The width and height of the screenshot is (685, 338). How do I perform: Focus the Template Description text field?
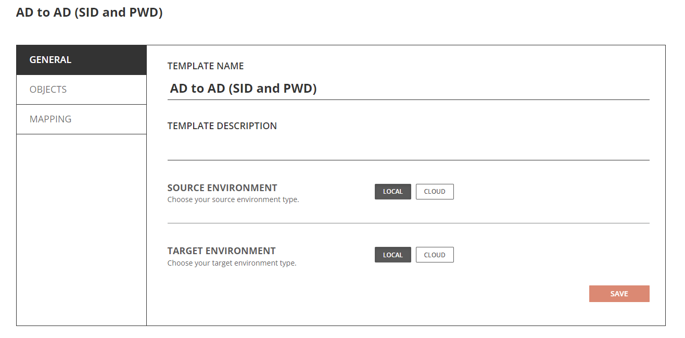point(408,148)
